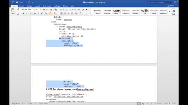This screenshot has width=188, height=105.
Task: Apply subscript formatting
Action: pos(38,13)
